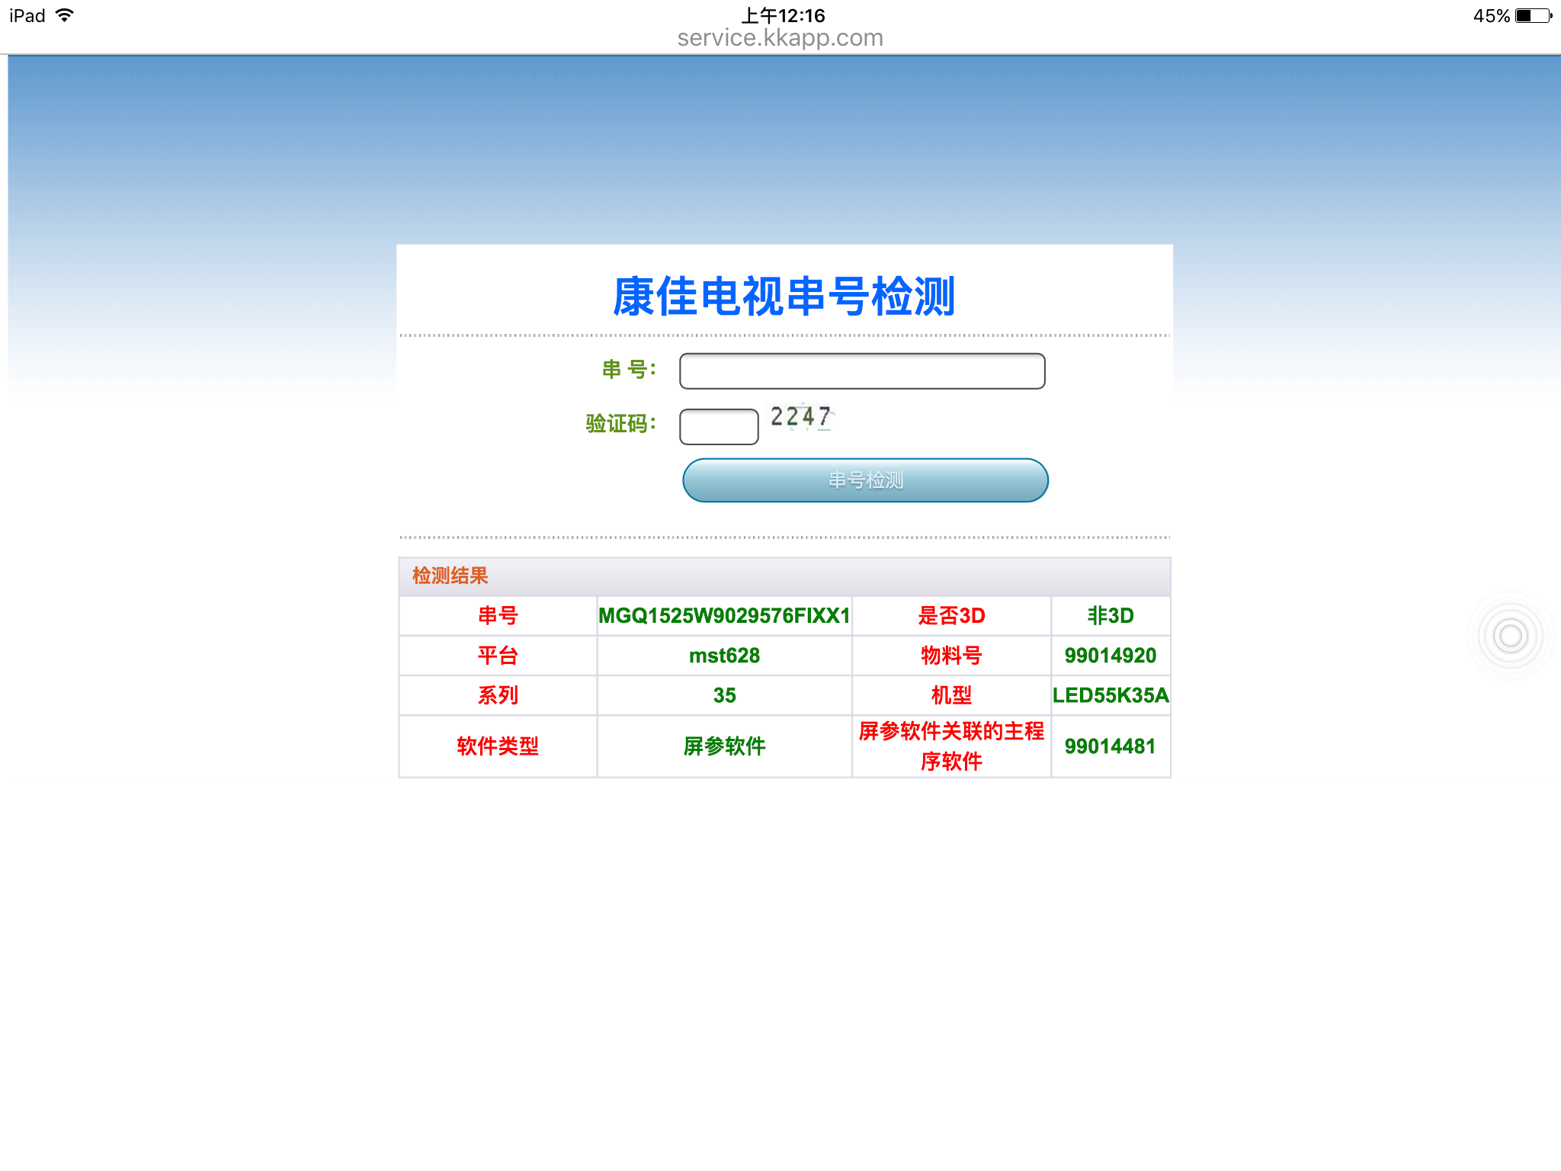Tap the 是否3D label cell
Screen dimensions: 1561x1171
pos(951,616)
